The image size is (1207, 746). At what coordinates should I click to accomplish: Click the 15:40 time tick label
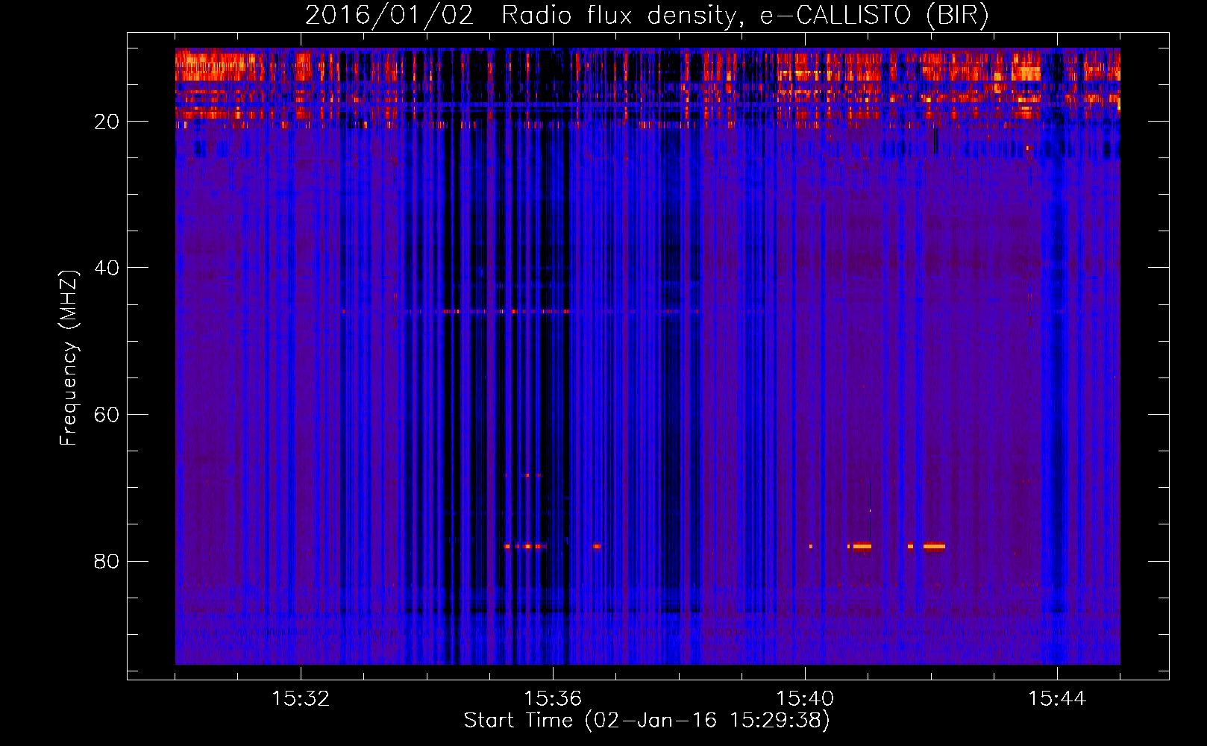click(x=805, y=698)
